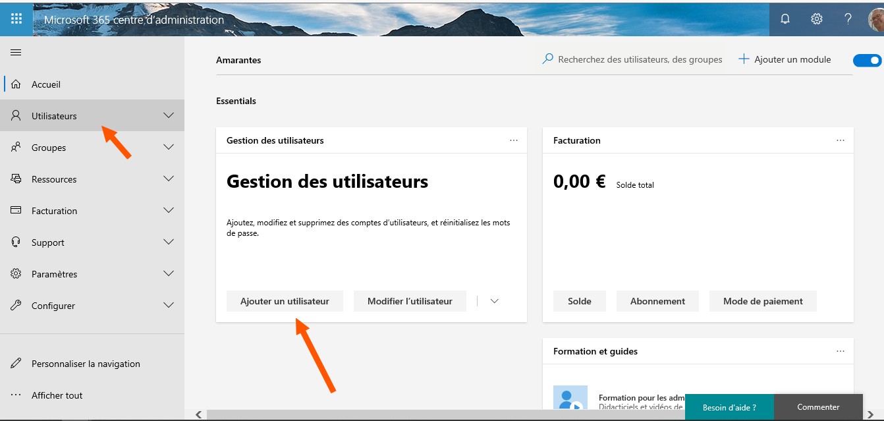The width and height of the screenshot is (884, 421).
Task: Select Groupes in navigation
Action: coord(92,148)
